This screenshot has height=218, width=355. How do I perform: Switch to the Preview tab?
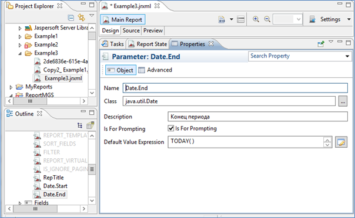(153, 30)
